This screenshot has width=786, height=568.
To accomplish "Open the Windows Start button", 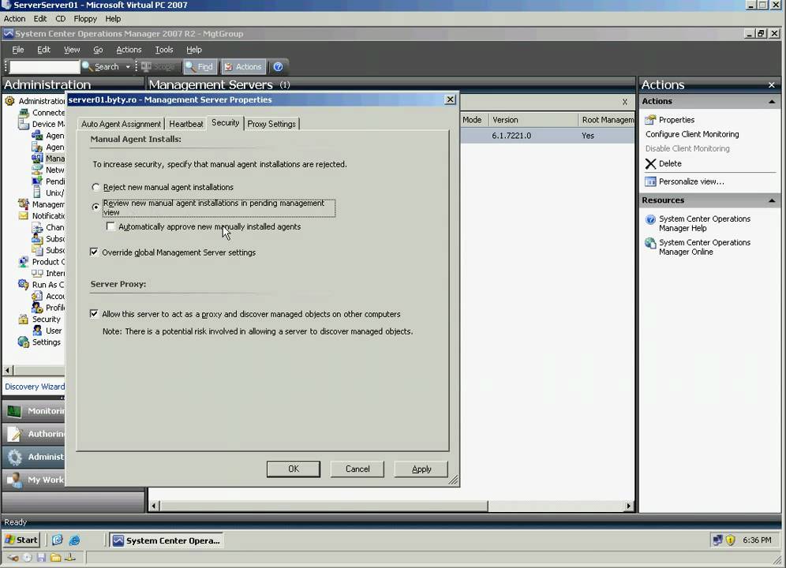I will pos(21,540).
